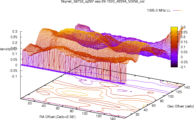Click the plot title Skynet_58752_oj287-sep-26-1300_42294_50956_cal
This screenshot has height=120, width=194.
(x=103, y=2)
